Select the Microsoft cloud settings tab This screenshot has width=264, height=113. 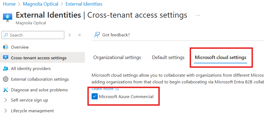220,58
